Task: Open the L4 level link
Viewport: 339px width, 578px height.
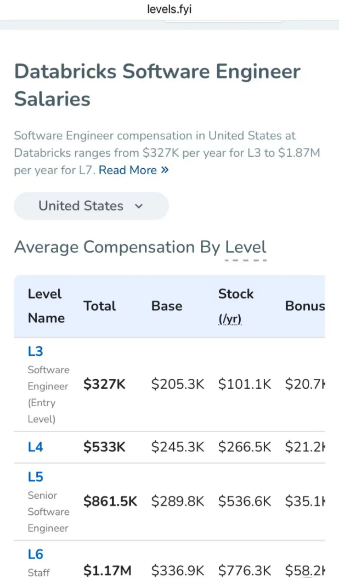Action: tap(35, 447)
